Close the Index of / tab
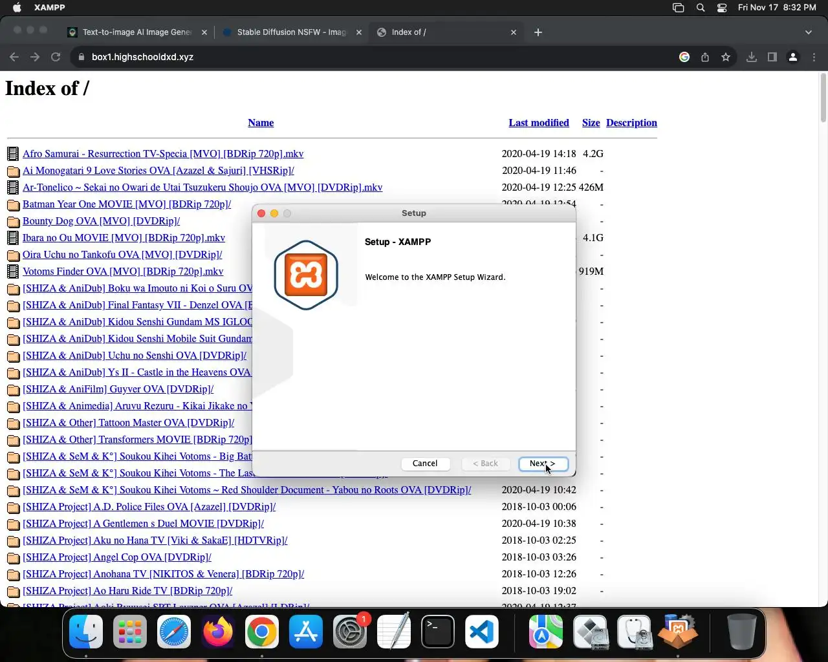 (x=514, y=32)
